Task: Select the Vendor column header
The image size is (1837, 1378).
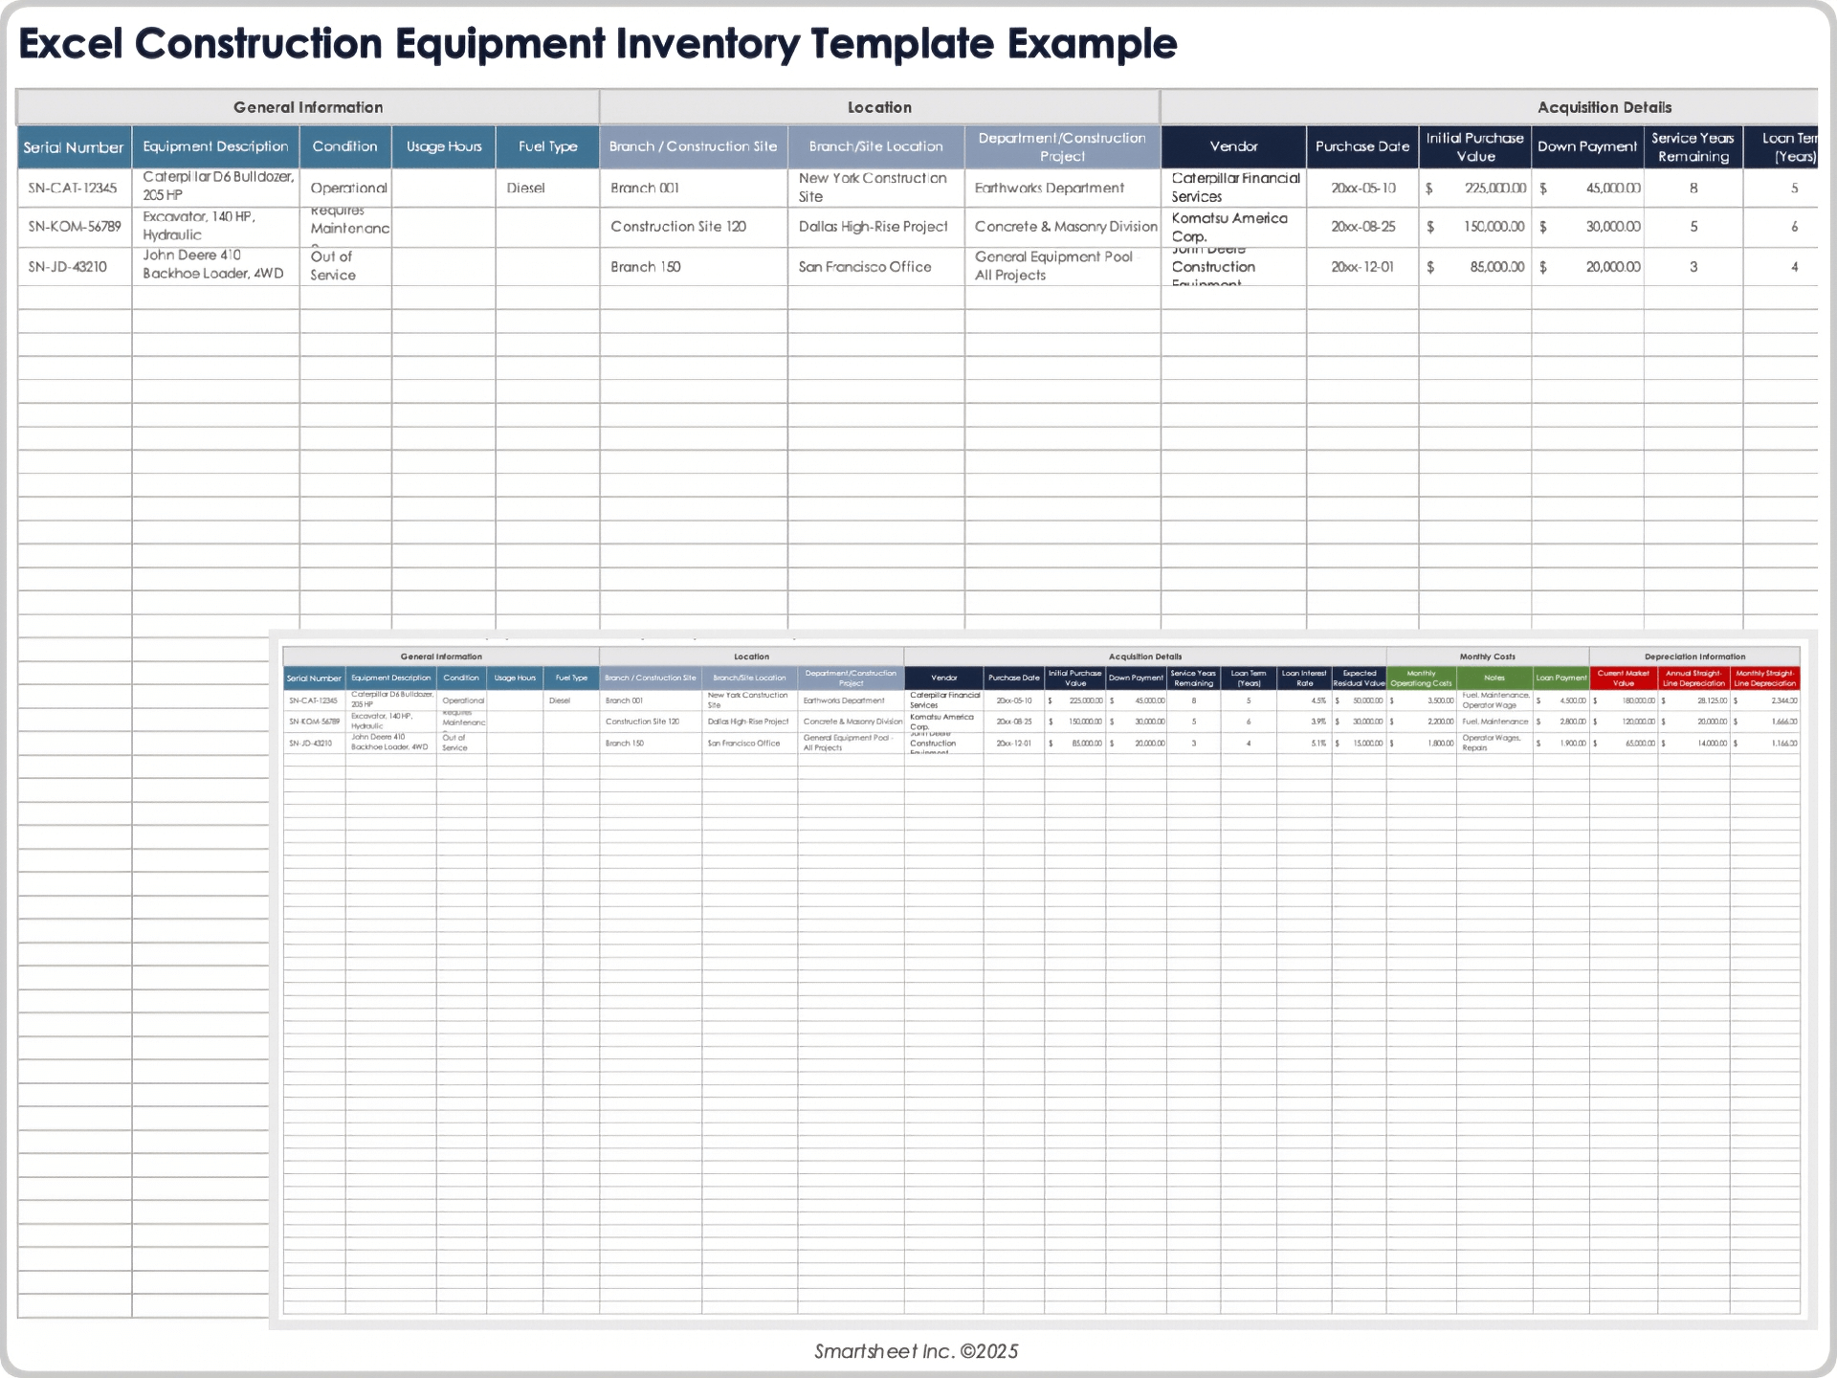Action: click(1234, 146)
